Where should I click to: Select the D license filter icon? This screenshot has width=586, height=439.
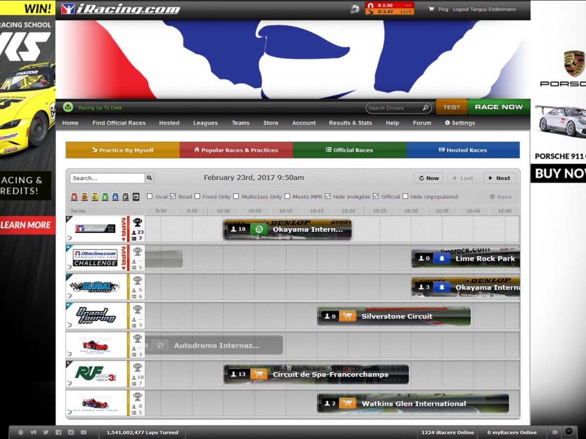[x=84, y=197]
